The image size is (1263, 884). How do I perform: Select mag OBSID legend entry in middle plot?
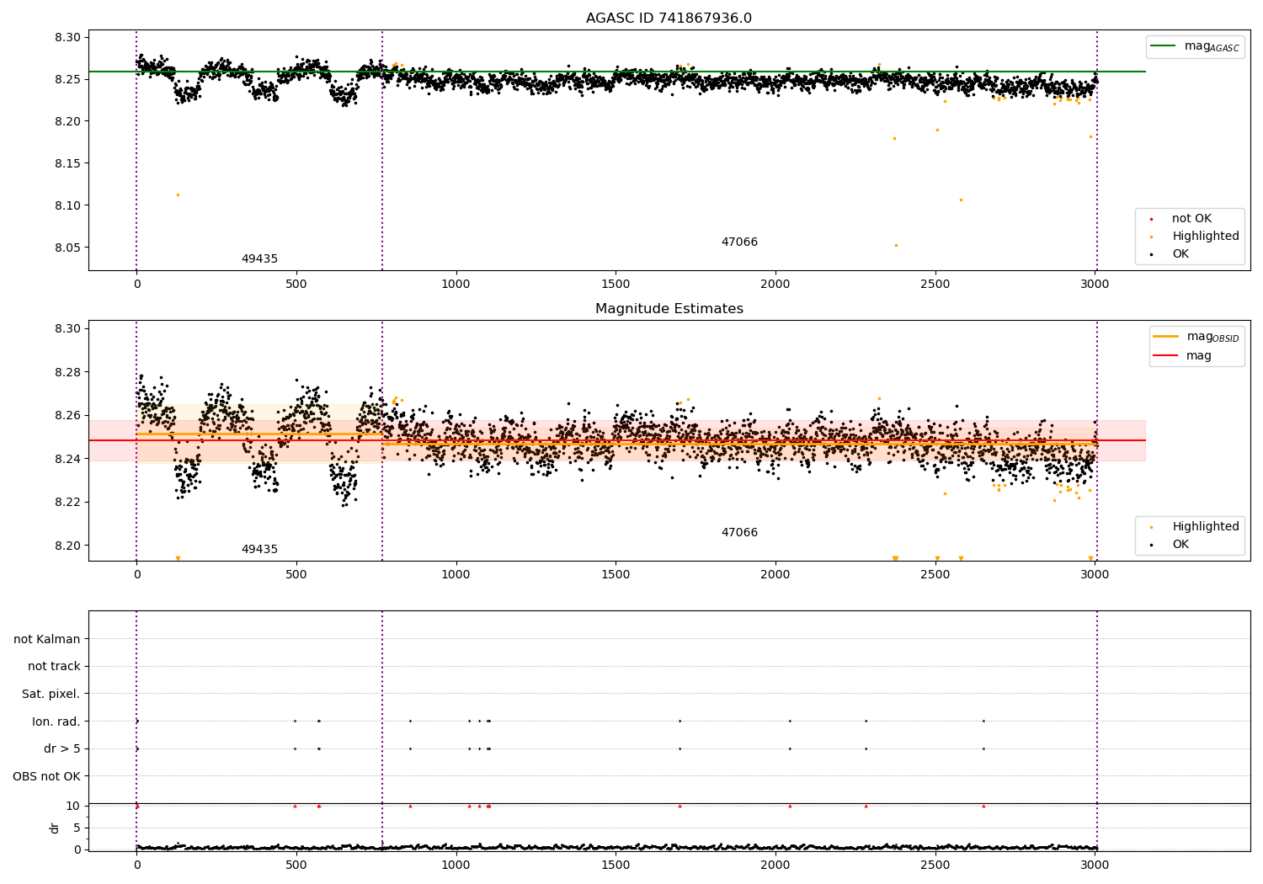coord(1212,337)
